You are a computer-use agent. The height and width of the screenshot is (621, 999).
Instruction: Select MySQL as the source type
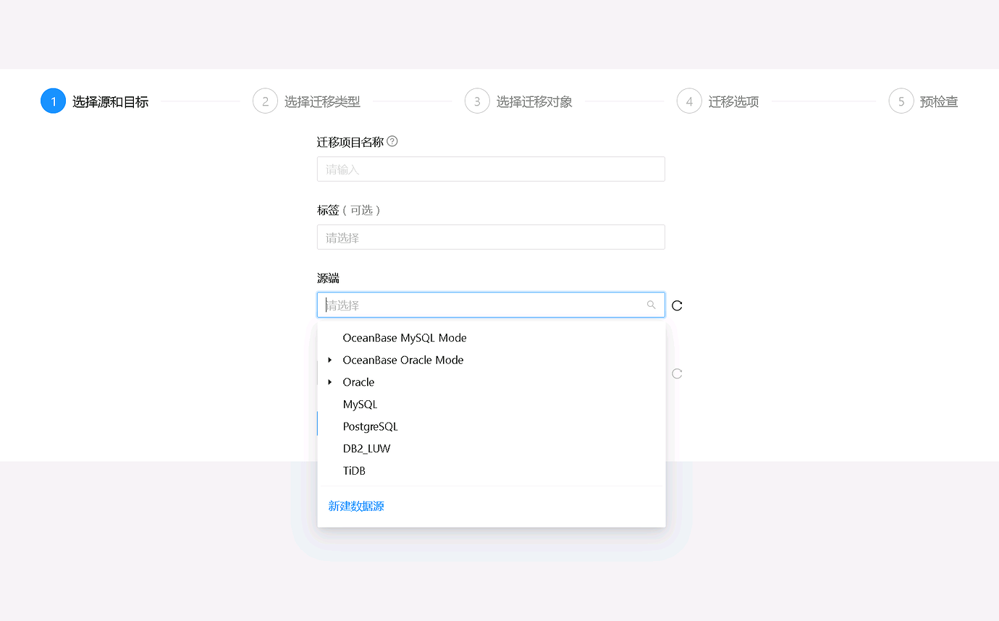[360, 404]
